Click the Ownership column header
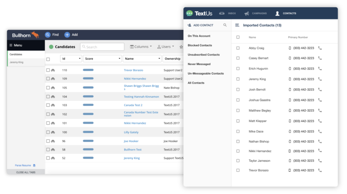Image resolution: width=347 pixels, height=194 pixels. pyautogui.click(x=173, y=59)
